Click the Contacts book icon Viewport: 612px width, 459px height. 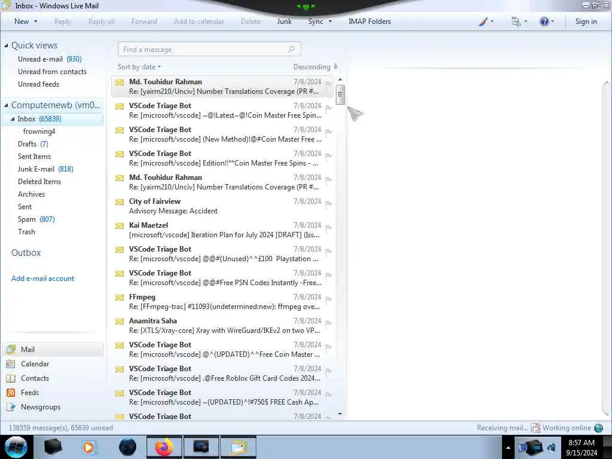click(x=11, y=378)
